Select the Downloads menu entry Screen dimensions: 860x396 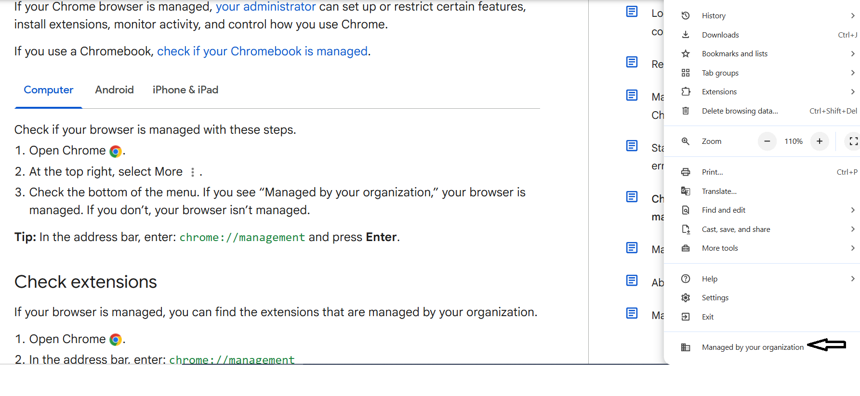coord(762,35)
